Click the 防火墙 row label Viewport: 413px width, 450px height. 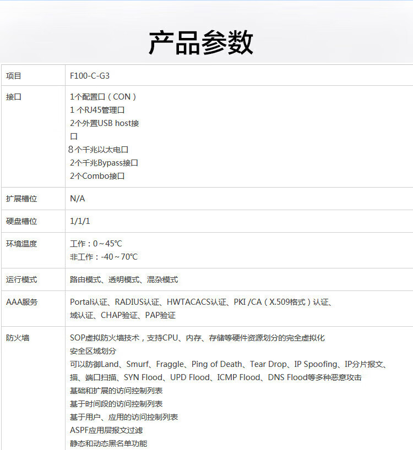(18, 338)
